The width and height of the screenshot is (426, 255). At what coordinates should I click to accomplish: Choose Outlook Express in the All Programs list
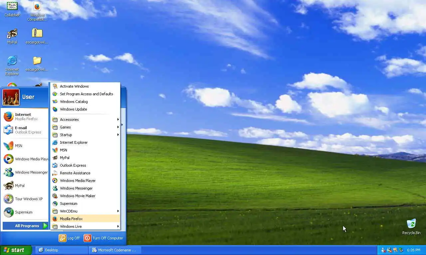(85, 165)
